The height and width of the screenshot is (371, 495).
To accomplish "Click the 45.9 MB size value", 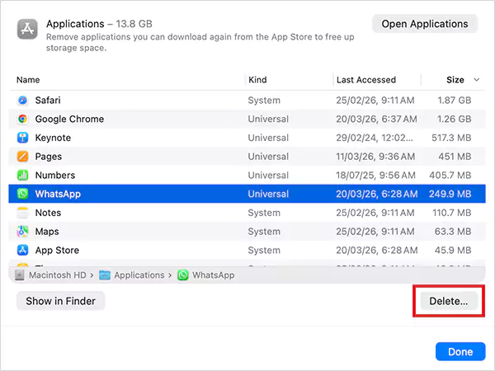I will tap(453, 250).
